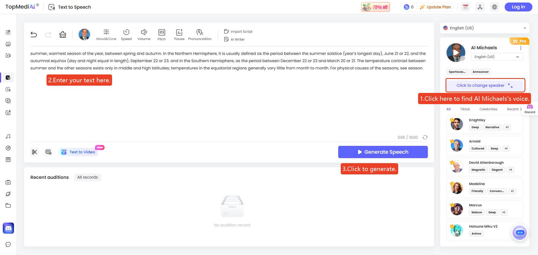Select the All voices tab
This screenshot has width=538, height=255.
point(448,109)
